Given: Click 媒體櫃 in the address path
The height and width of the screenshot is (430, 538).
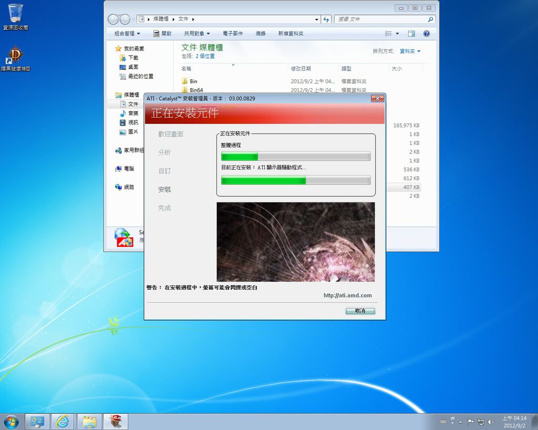Looking at the screenshot, I should pos(161,19).
